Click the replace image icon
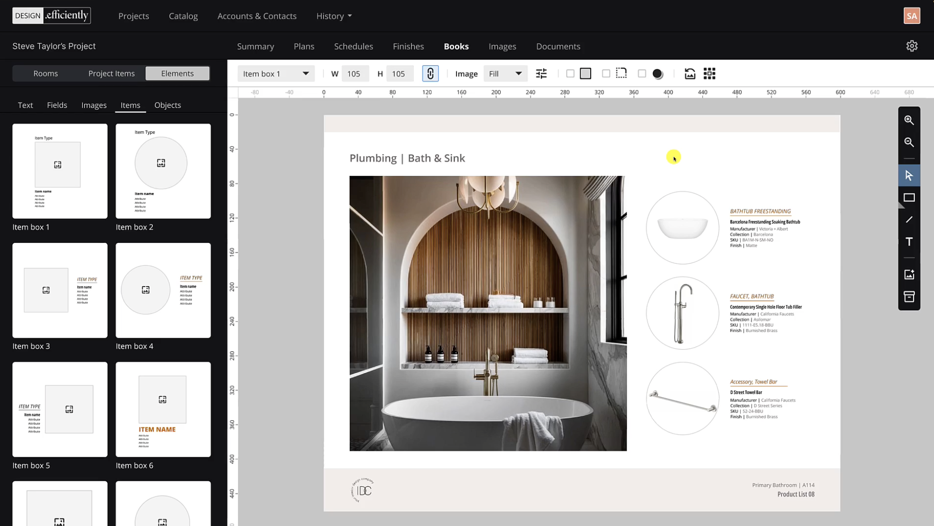 (690, 74)
